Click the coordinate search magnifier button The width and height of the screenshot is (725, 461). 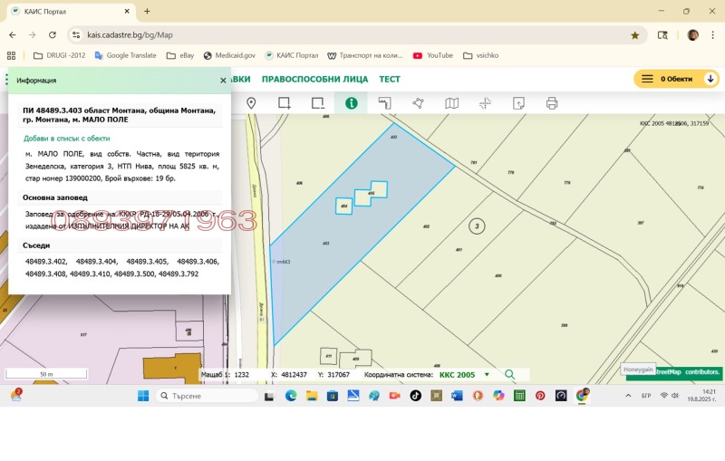tap(510, 374)
